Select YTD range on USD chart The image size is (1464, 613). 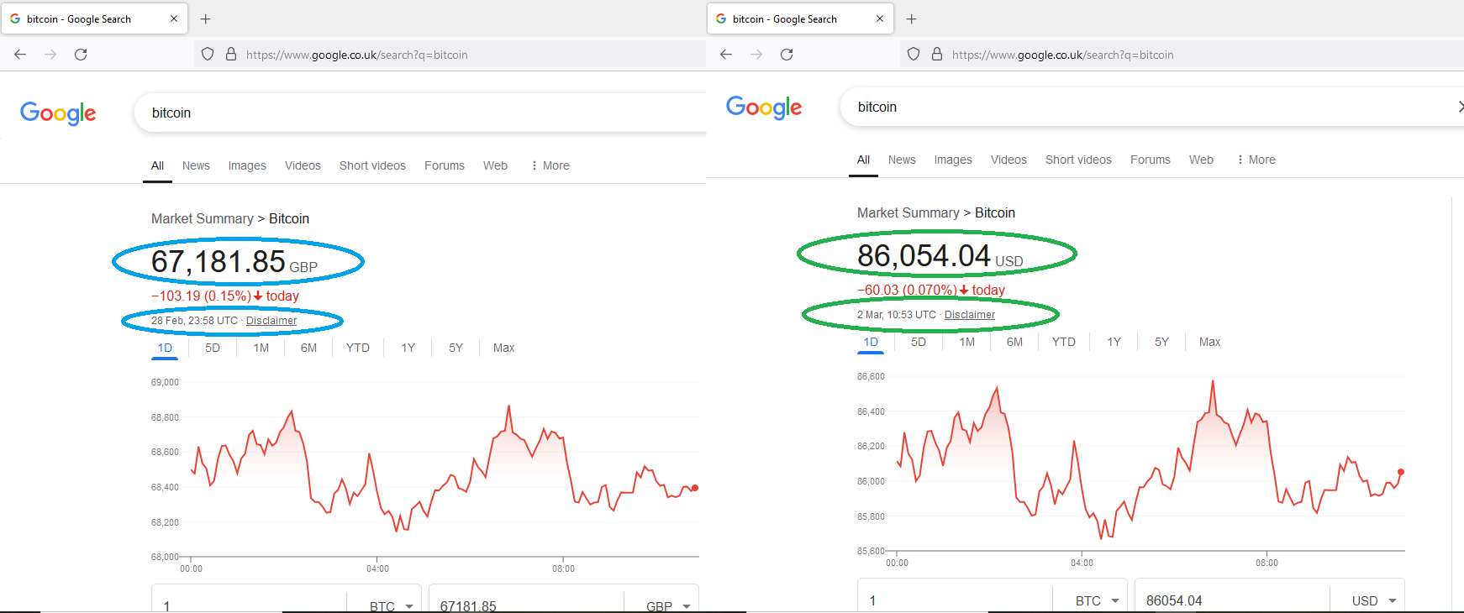[1064, 342]
